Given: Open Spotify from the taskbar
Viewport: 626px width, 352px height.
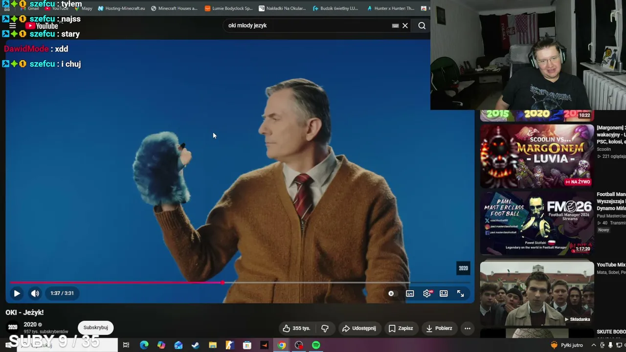Looking at the screenshot, I should (x=316, y=345).
